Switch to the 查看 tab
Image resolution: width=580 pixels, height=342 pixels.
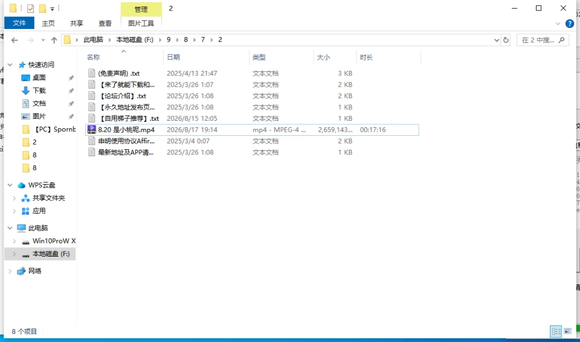(105, 23)
